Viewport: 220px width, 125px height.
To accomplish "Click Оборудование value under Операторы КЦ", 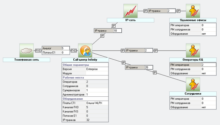I will (x=209, y=73).
